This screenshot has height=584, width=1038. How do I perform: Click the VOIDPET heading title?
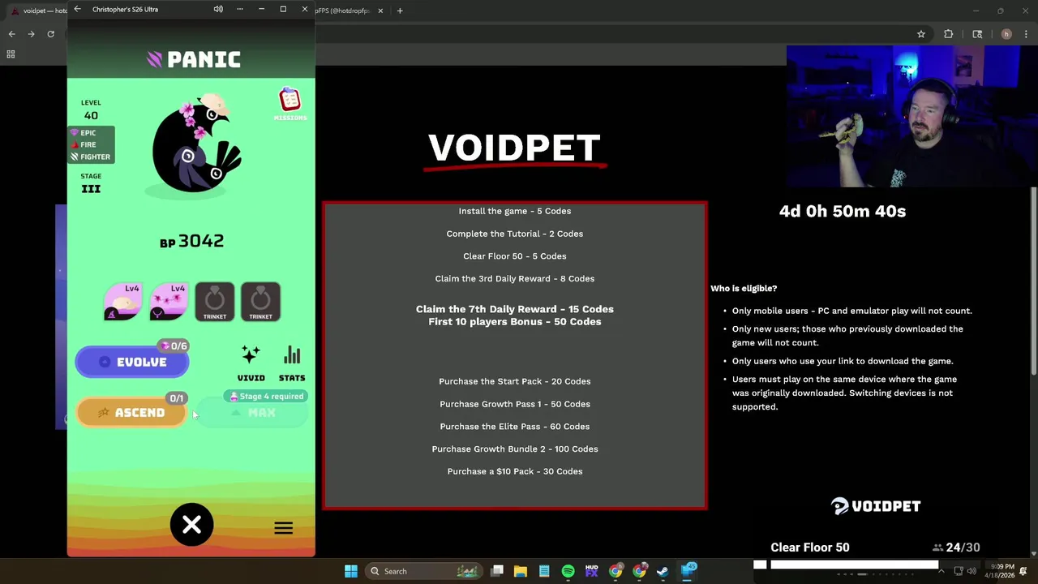(514, 148)
